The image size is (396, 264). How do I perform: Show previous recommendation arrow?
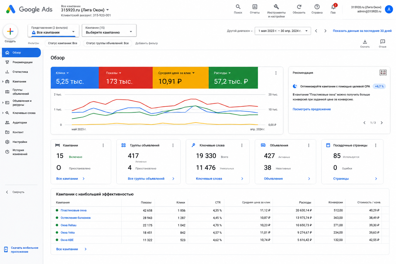tap(364, 123)
